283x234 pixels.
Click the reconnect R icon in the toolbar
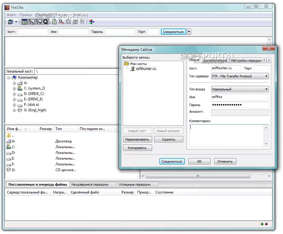point(82,22)
